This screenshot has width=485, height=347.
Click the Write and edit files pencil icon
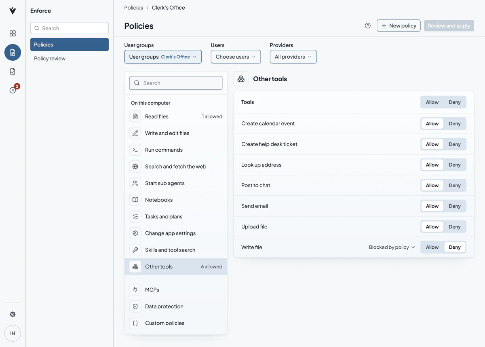tap(135, 133)
